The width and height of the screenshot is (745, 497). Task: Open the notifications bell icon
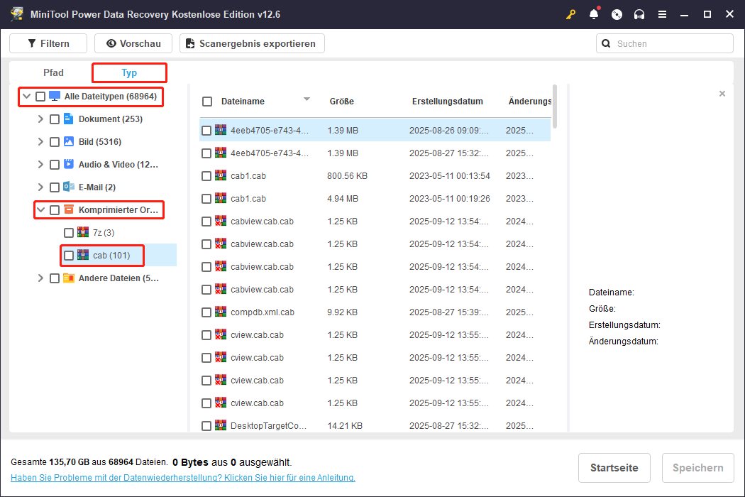pos(594,14)
